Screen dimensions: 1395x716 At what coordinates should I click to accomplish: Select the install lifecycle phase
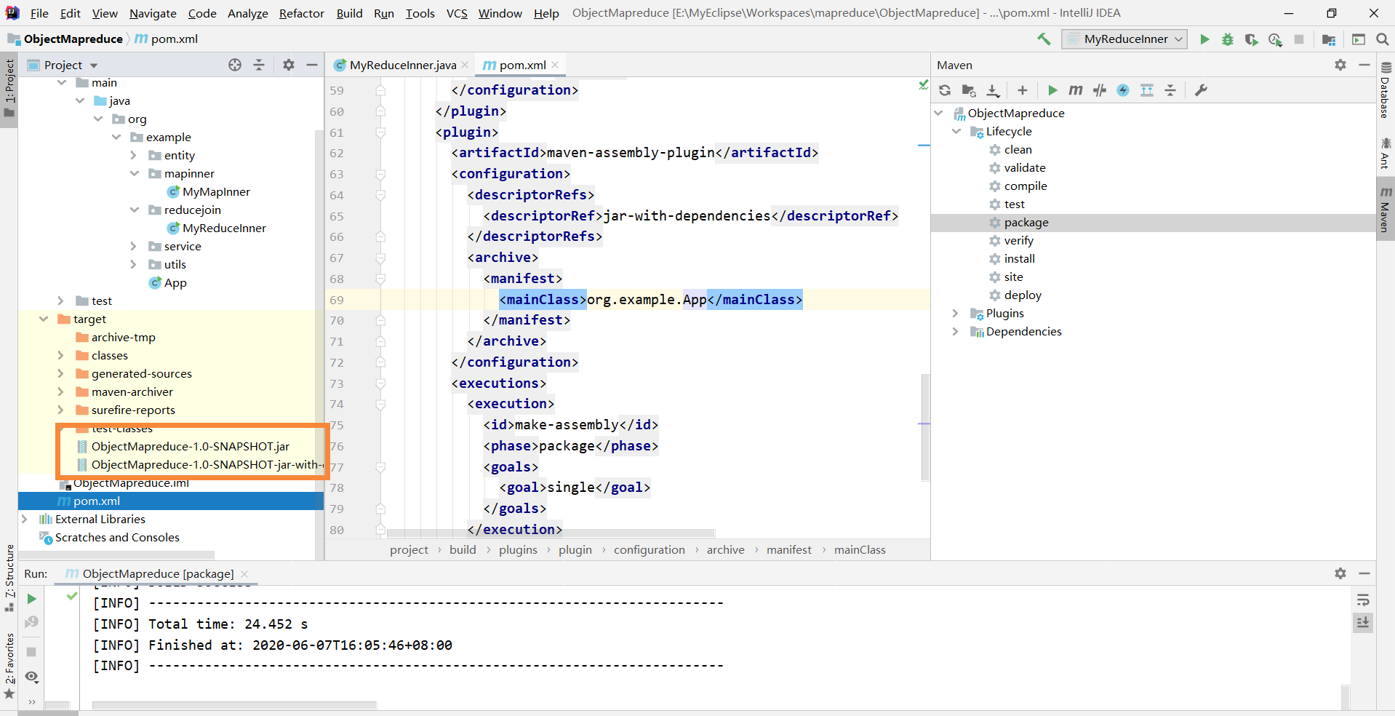click(x=1019, y=258)
